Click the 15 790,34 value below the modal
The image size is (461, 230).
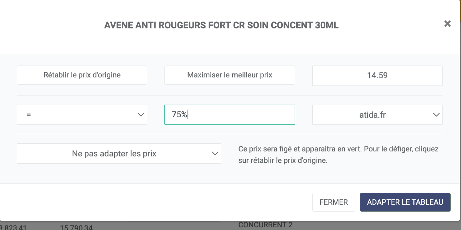tap(76, 228)
